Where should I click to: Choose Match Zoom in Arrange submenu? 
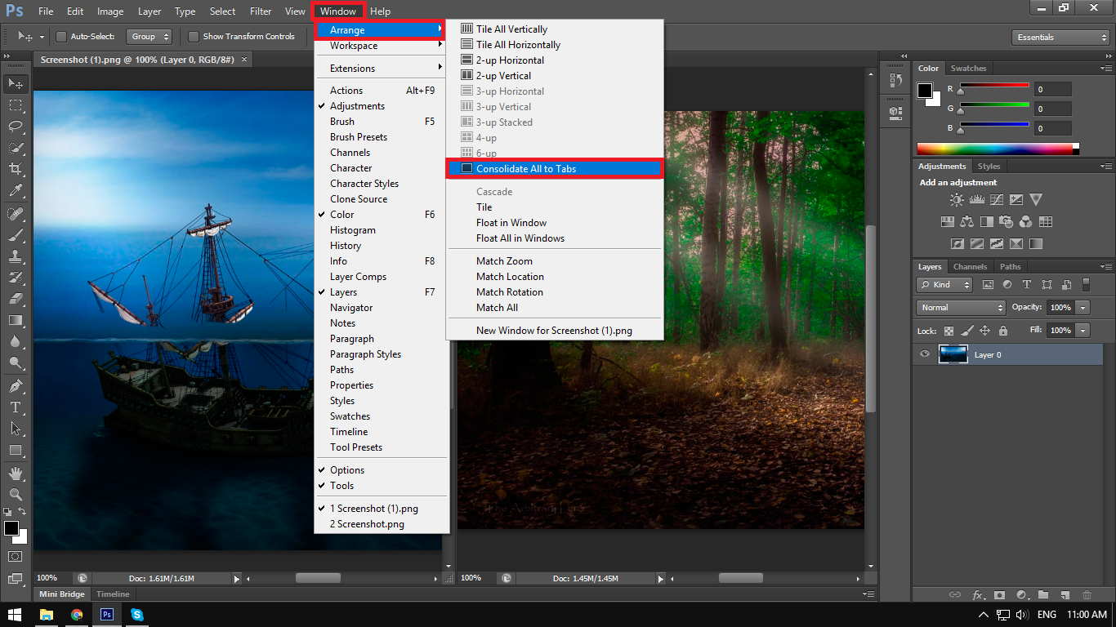(x=555, y=261)
